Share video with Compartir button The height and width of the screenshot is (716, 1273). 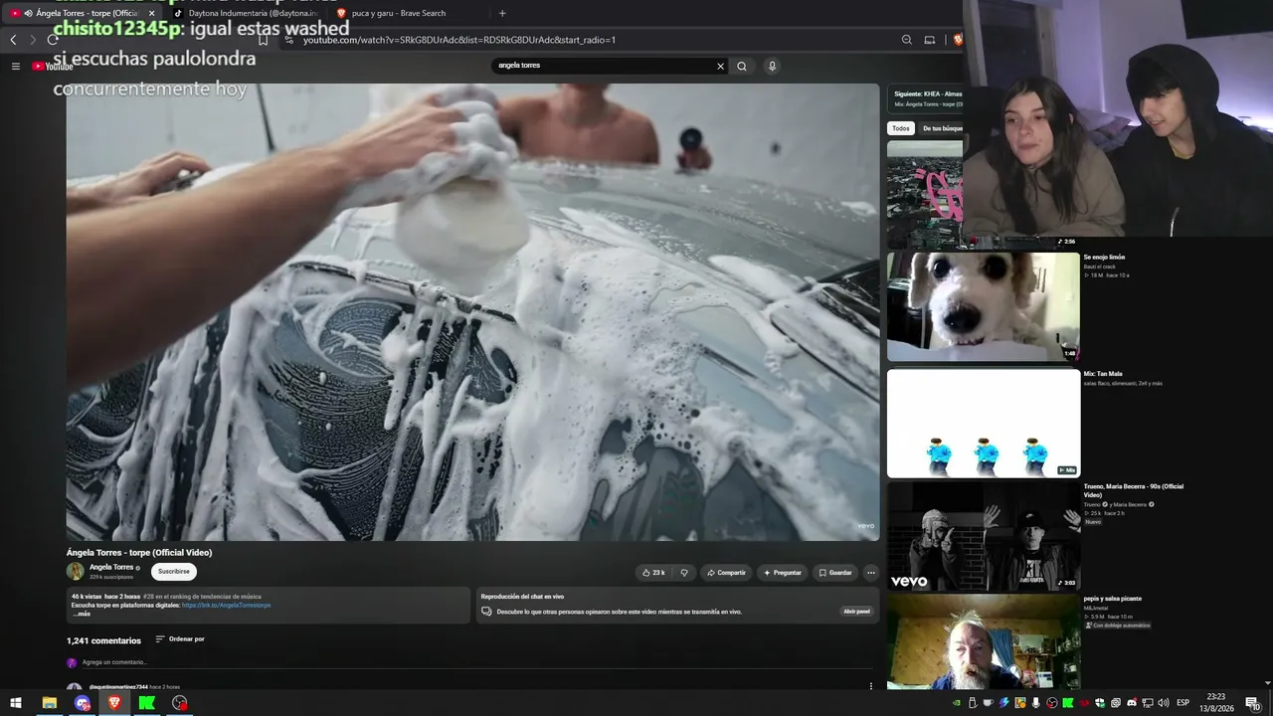coord(726,573)
